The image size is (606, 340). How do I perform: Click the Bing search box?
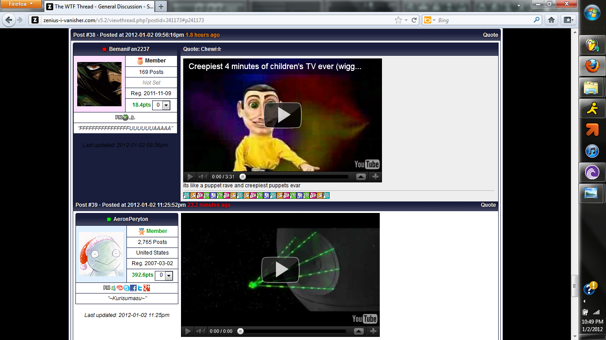[x=484, y=20]
